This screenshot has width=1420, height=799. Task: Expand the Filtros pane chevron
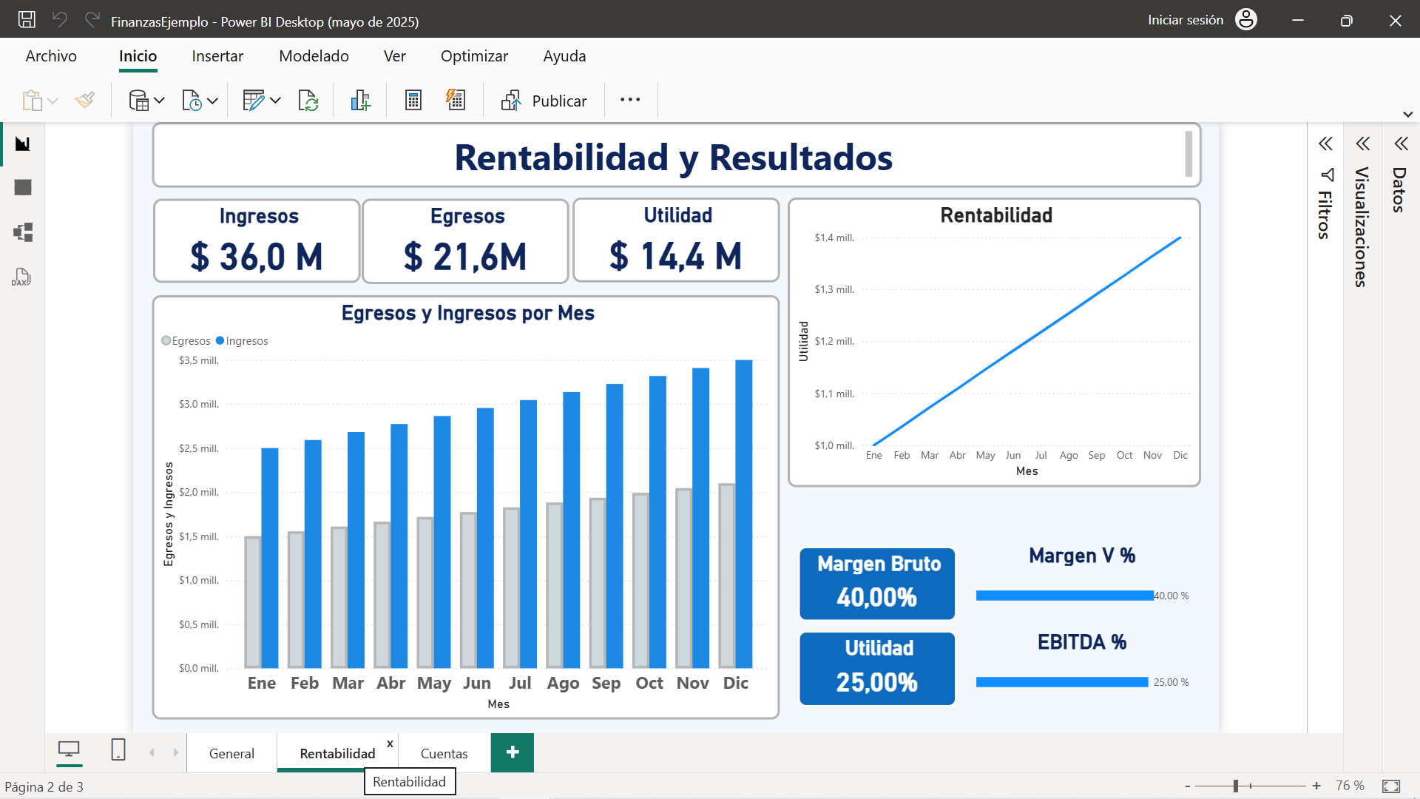[x=1325, y=144]
